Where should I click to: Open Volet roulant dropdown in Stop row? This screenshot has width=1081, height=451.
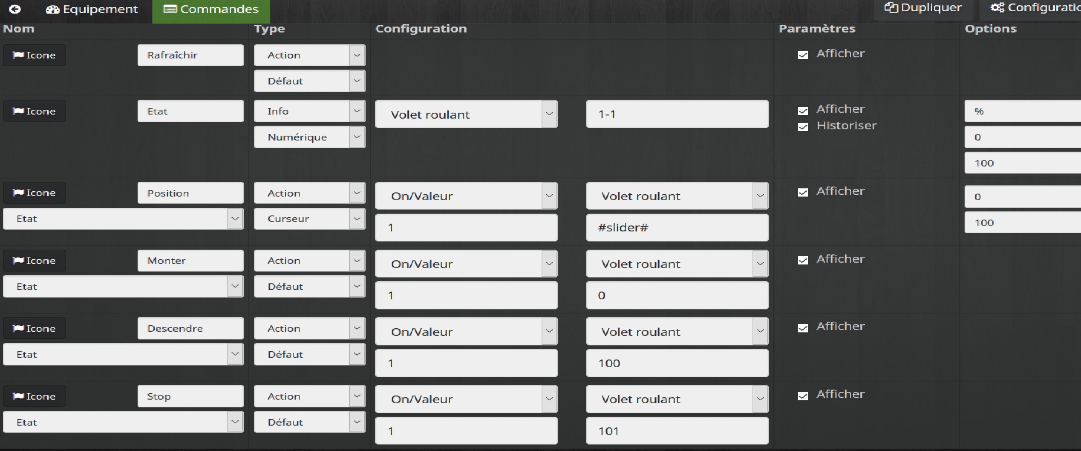677,399
